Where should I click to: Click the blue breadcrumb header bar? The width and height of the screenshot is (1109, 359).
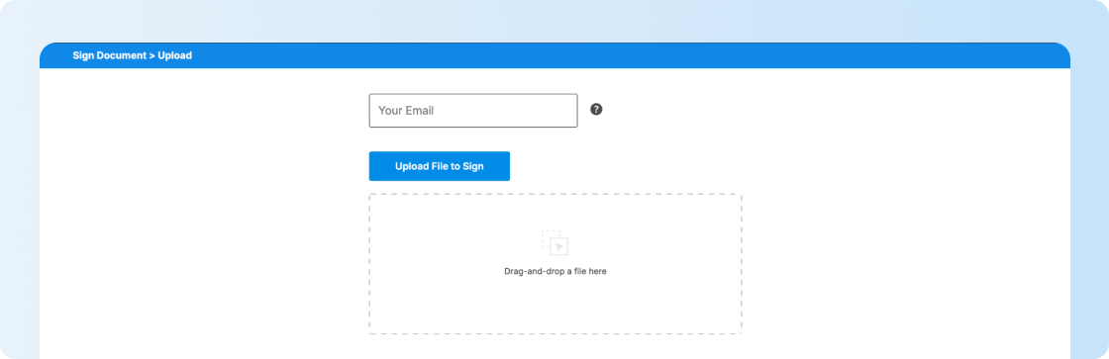(x=554, y=55)
